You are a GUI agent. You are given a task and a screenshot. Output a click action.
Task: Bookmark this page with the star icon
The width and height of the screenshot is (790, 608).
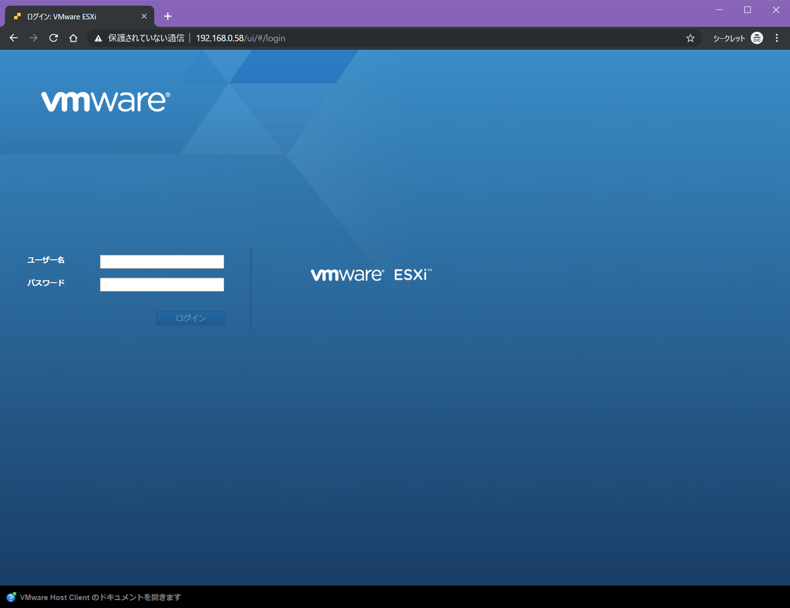pyautogui.click(x=690, y=38)
